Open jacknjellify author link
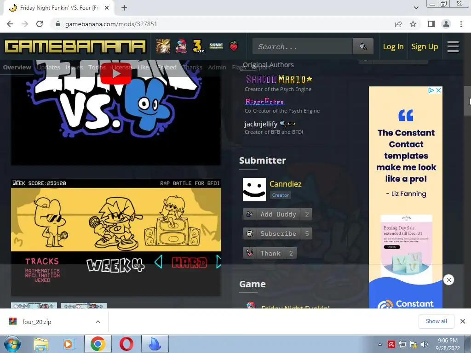The image size is (471, 353). [x=261, y=124]
